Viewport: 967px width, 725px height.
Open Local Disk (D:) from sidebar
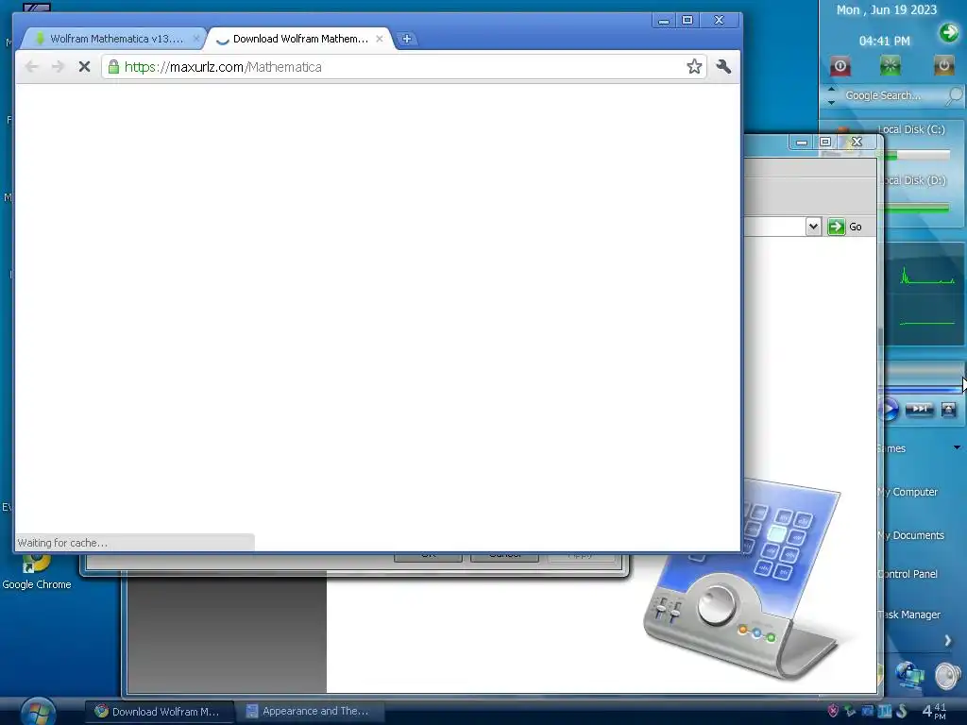[x=914, y=180]
